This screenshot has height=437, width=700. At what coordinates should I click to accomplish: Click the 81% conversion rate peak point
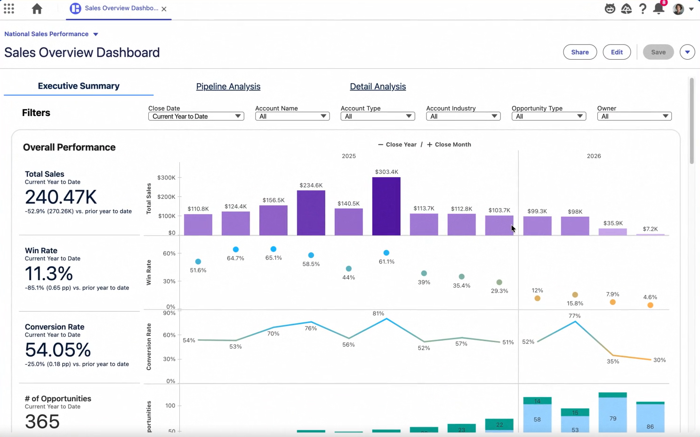click(x=386, y=319)
